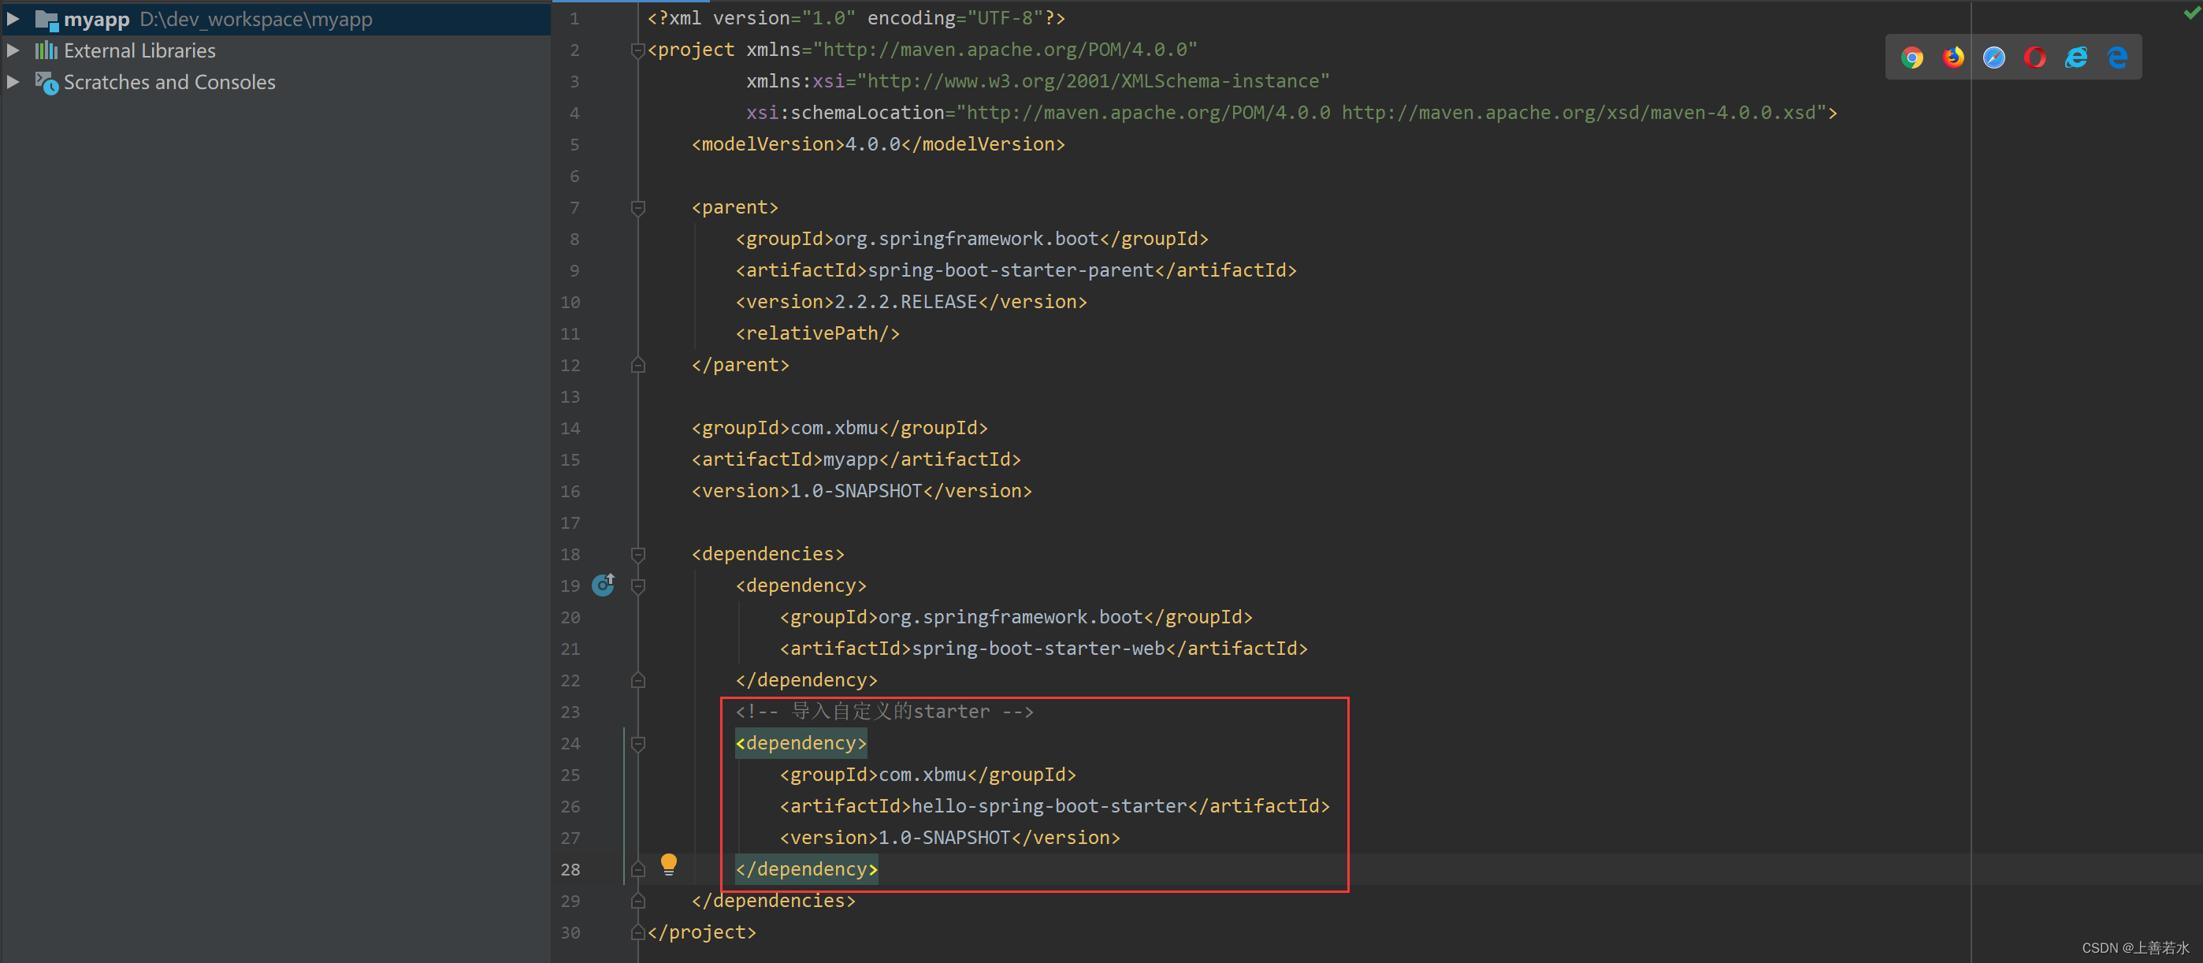Collapse the dependencies fold on line 18
Image resolution: width=2203 pixels, height=963 pixels.
tap(638, 554)
